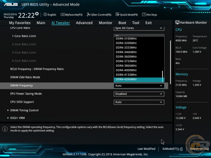Open the My Favorites tab
Screen dimensions: 211x158
(x=20, y=23)
